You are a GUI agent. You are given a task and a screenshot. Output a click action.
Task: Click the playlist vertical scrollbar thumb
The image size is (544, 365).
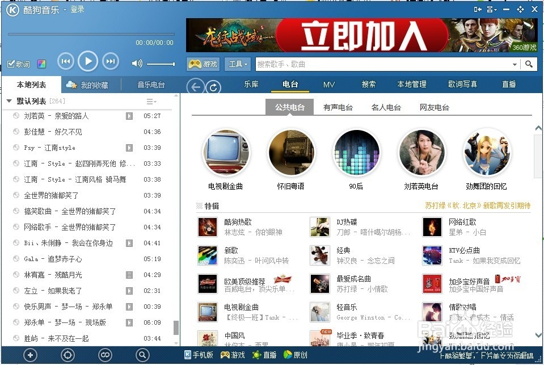coord(176,328)
